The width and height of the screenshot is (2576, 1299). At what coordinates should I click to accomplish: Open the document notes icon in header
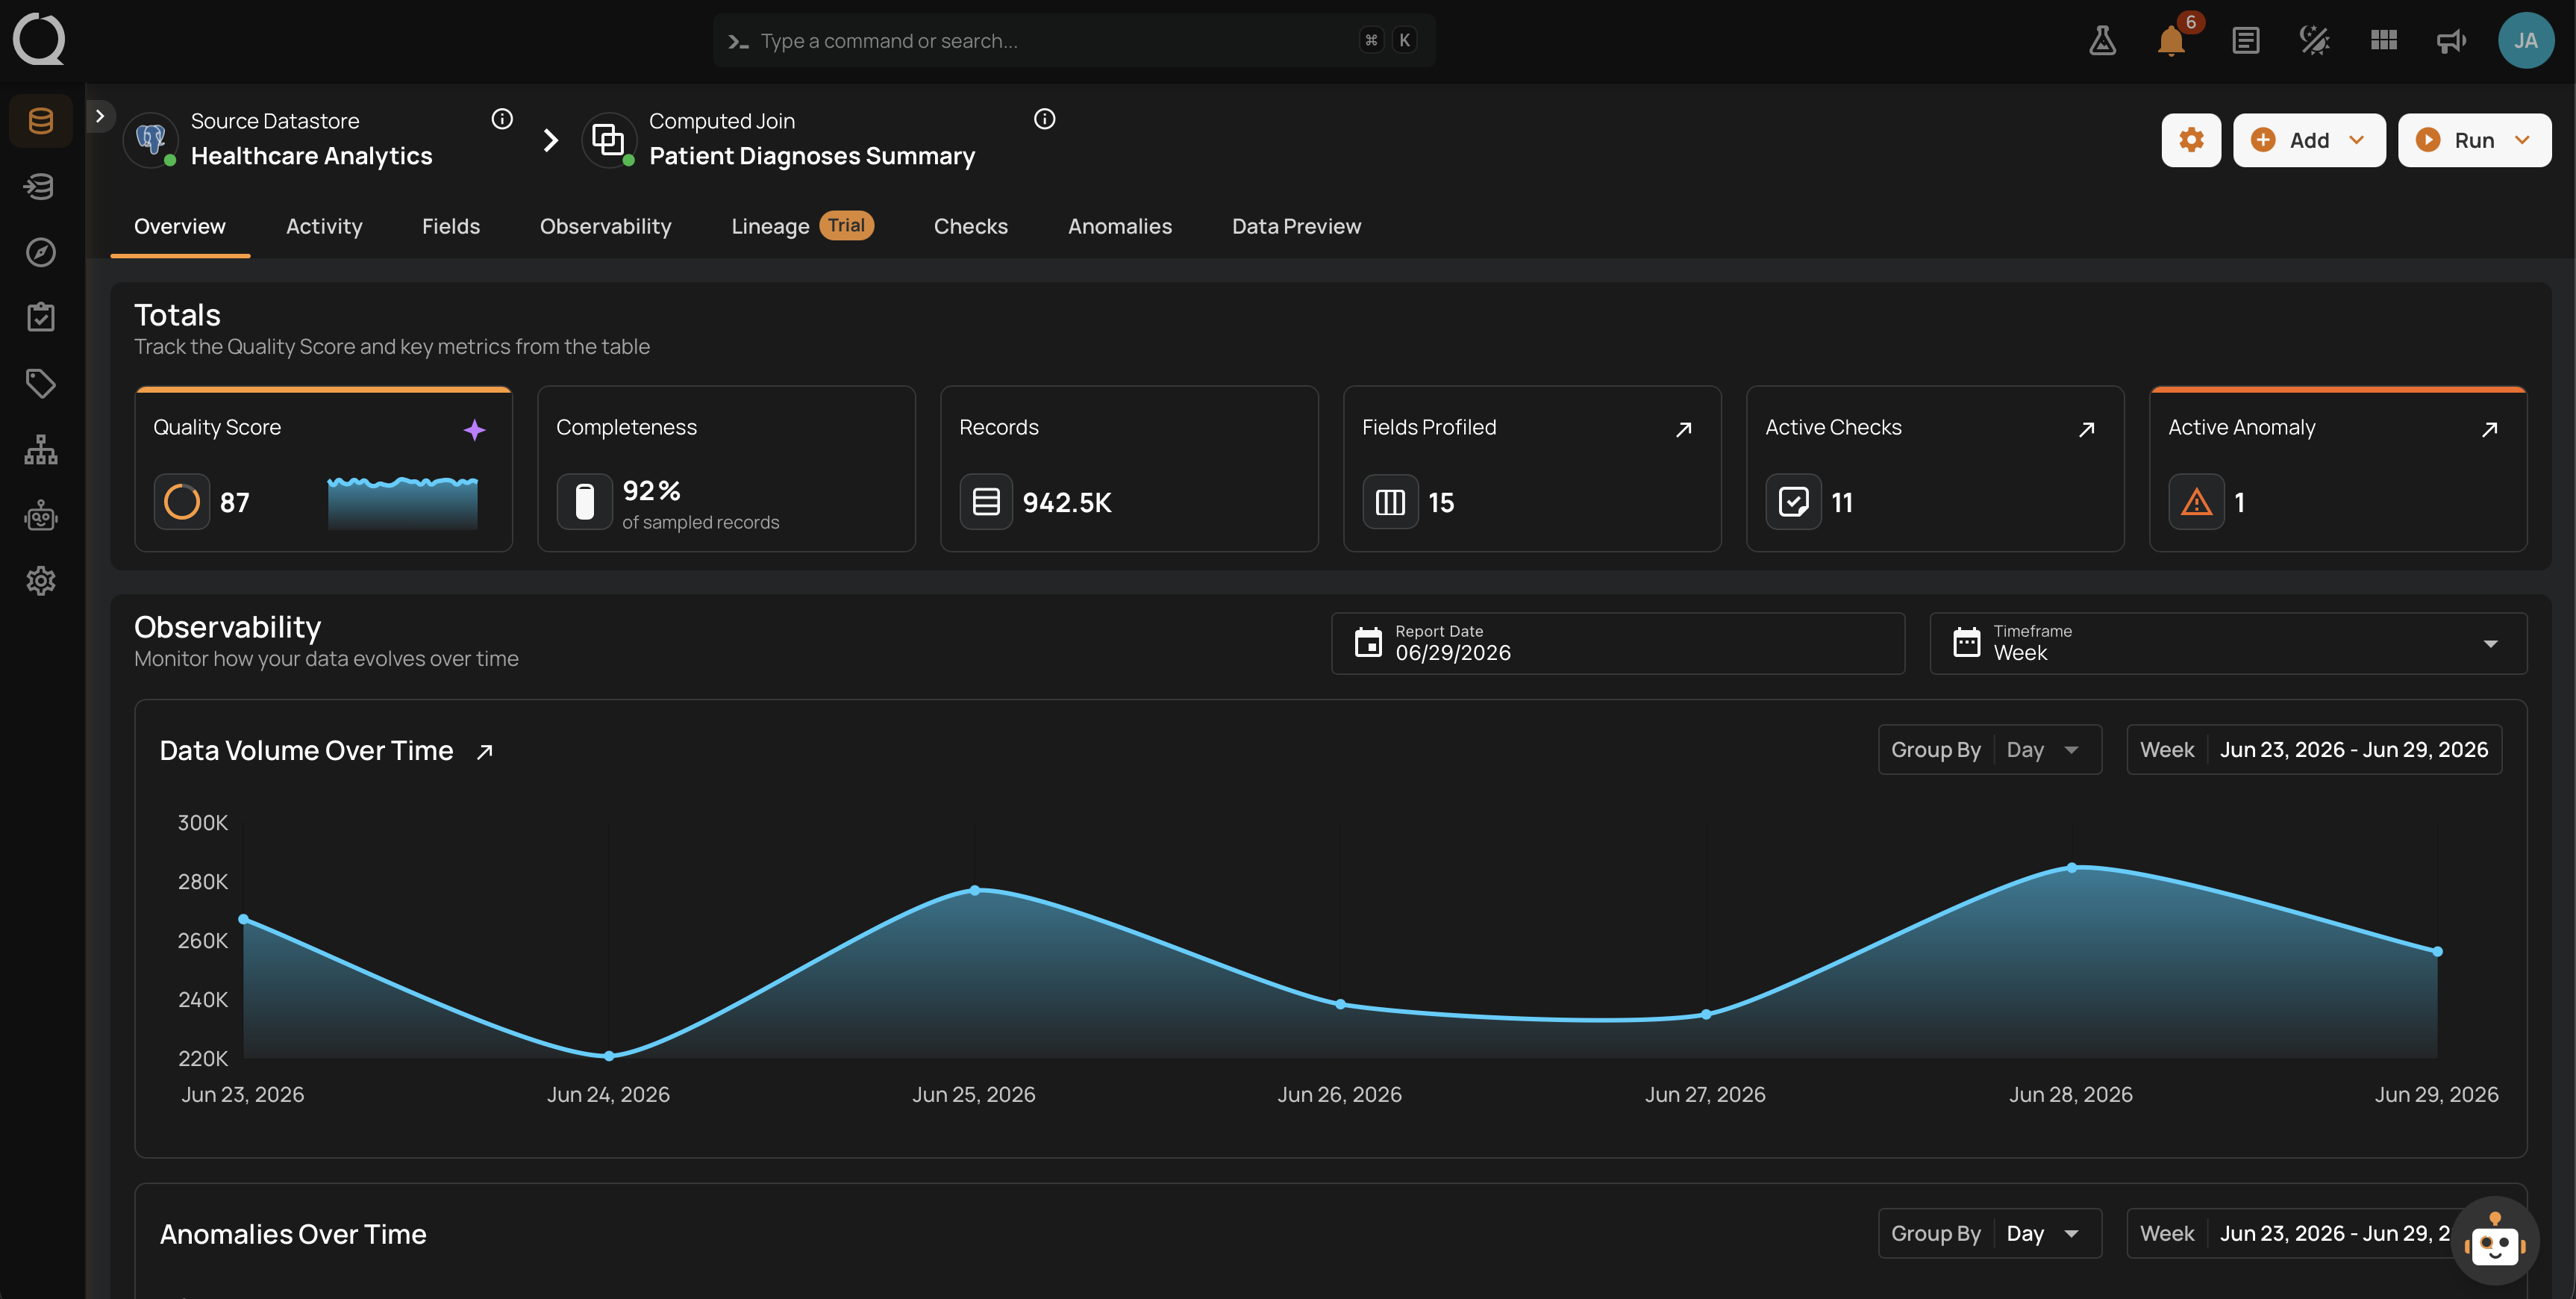(2246, 40)
